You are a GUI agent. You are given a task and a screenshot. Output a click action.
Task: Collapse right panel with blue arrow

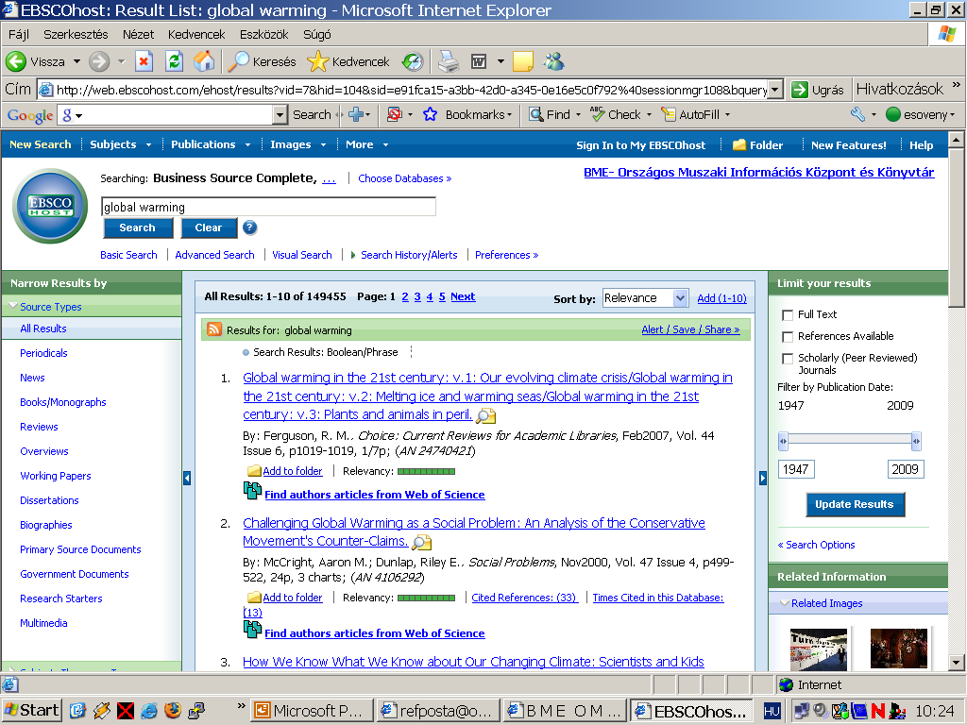pyautogui.click(x=763, y=478)
